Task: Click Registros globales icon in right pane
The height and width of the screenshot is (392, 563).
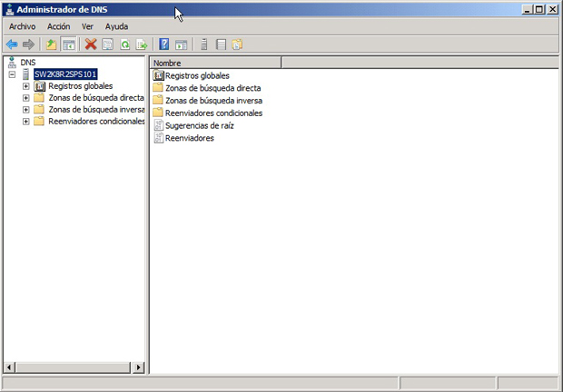Action: tap(158, 75)
